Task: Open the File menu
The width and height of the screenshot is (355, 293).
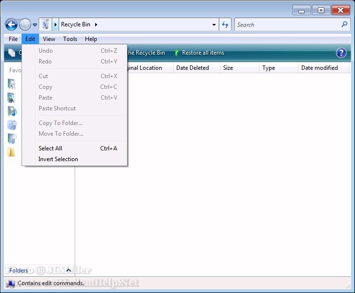Action: [x=13, y=39]
